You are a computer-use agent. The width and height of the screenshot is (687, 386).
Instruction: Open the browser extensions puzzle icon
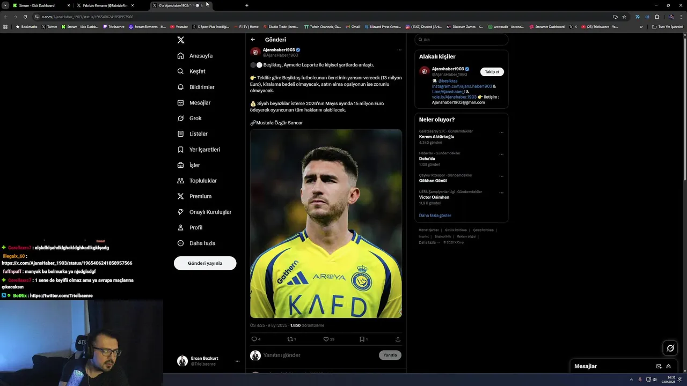[657, 17]
